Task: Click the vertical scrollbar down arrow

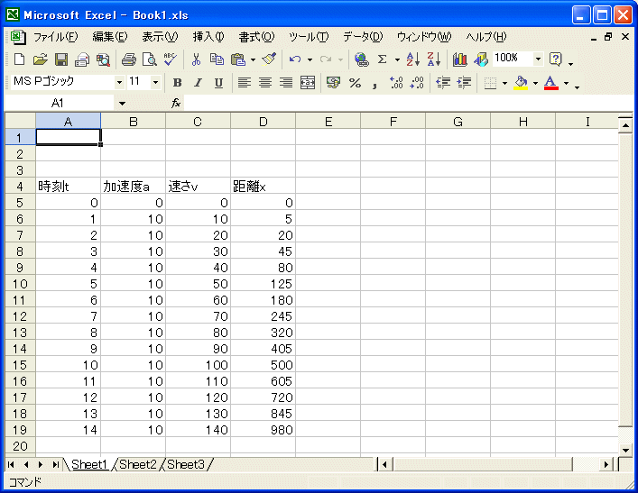Action: [625, 450]
